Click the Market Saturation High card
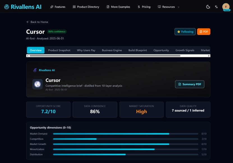Viewport: 233px width, 163px height. [x=142, y=110]
